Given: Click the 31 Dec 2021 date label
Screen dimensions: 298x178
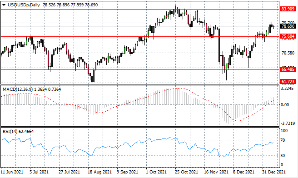Looking at the screenshot, I should tap(273, 172).
